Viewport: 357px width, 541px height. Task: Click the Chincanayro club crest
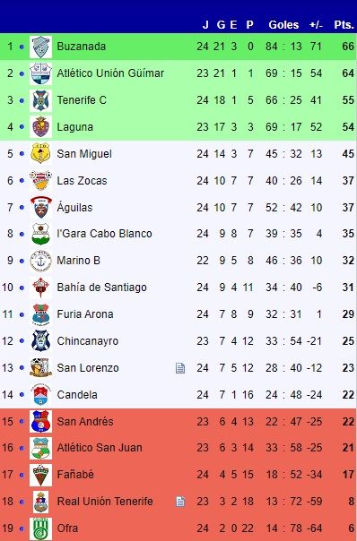pyautogui.click(x=40, y=341)
